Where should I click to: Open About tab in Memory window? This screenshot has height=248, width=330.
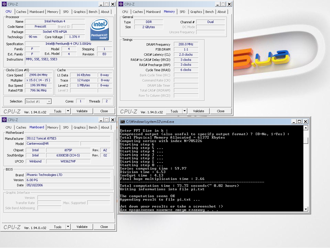222,12
